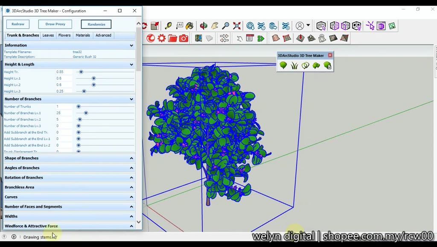Click the red camera export icon

pos(184,38)
